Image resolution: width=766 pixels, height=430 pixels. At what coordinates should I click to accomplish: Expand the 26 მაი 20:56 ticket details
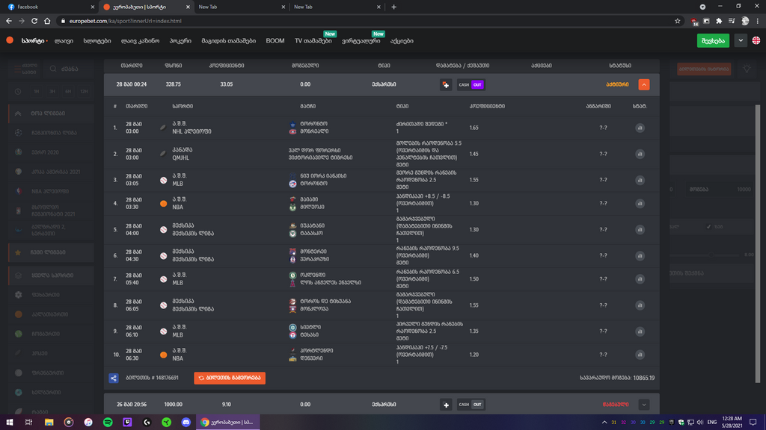click(x=644, y=405)
